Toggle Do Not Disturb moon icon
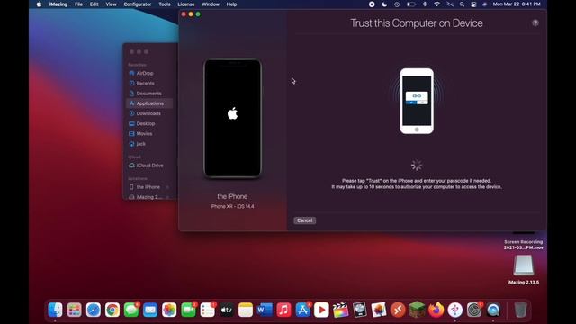Image resolution: width=576 pixels, height=324 pixels. [384, 4]
